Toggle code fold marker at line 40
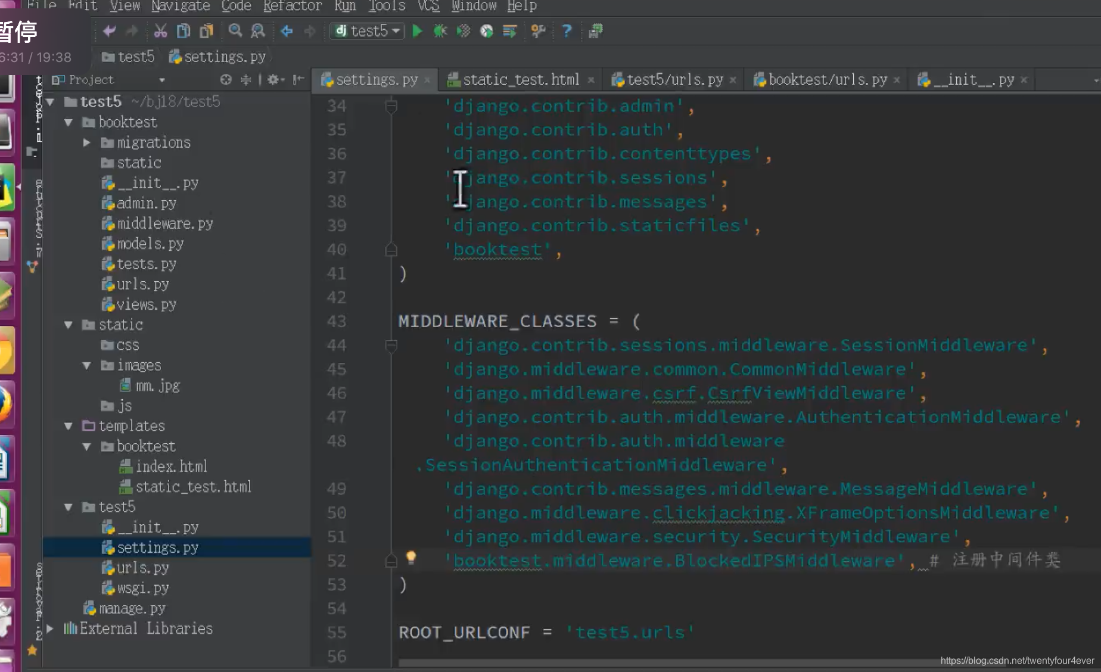The image size is (1101, 672). 391,250
